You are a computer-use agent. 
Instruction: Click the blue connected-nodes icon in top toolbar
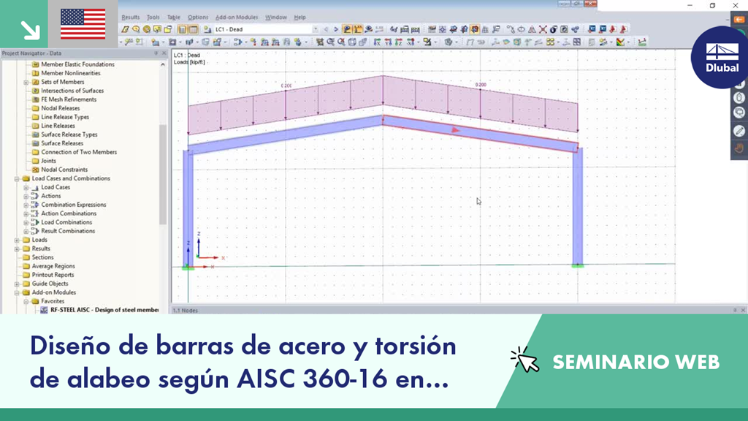pos(576,29)
